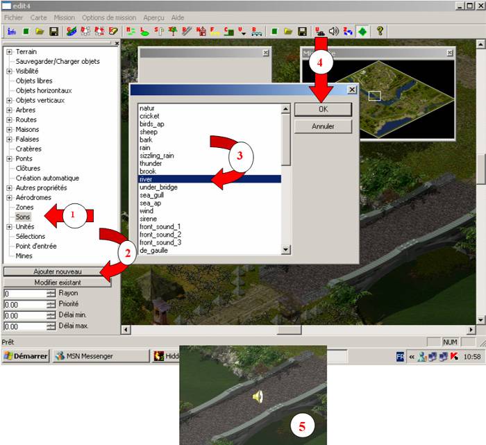Select Sons in the tree panel
The height and width of the screenshot is (445, 486).
24,217
